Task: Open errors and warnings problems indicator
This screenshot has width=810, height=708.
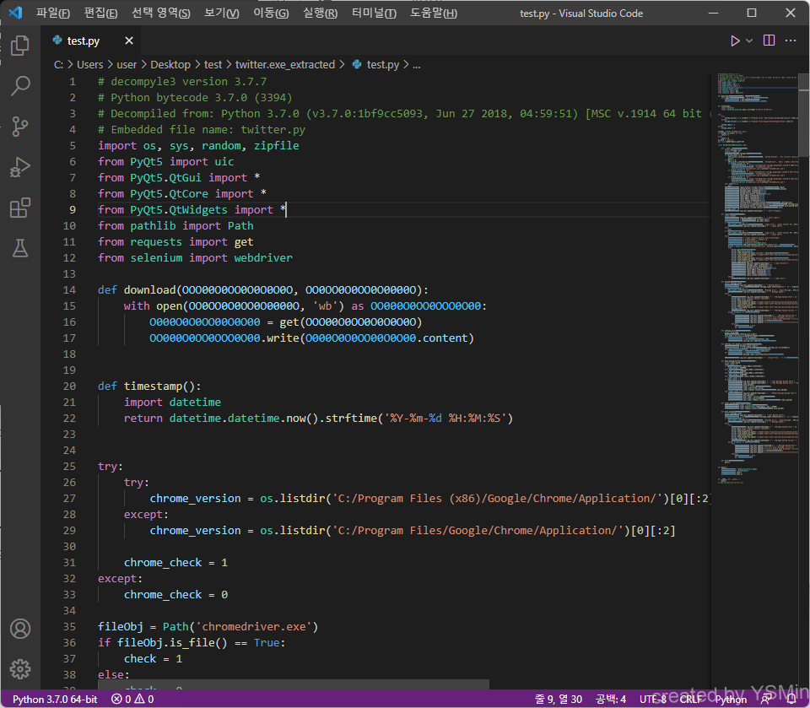Action: [132, 700]
